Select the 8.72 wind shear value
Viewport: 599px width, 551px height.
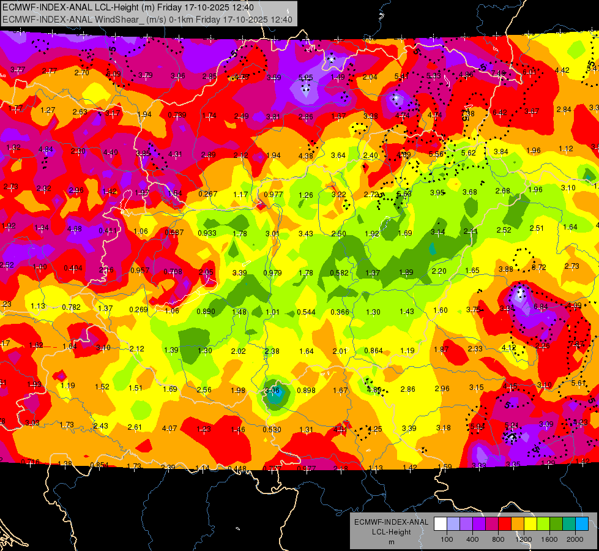[538, 268]
